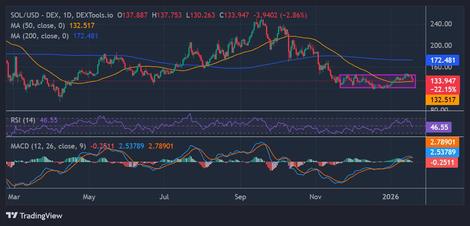Click the red 133.947 current price tag
470x226 pixels.
[442, 81]
